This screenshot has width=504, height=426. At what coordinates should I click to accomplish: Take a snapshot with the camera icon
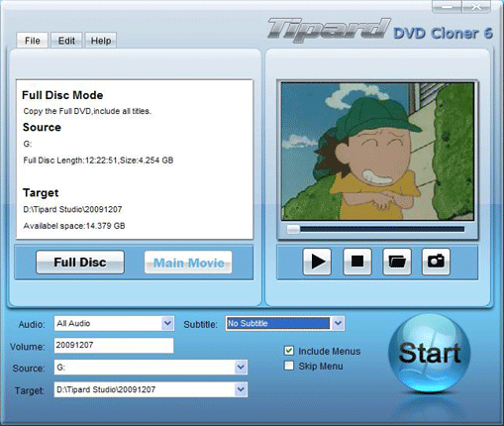click(436, 262)
